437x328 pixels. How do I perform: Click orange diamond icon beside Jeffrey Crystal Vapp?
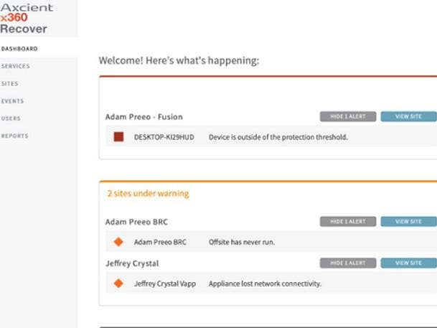pos(118,284)
